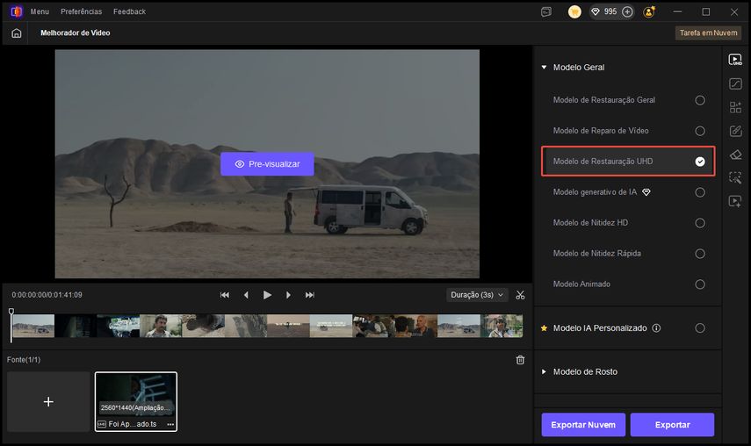Open the Feedback menu
The width and height of the screenshot is (751, 446).
[129, 12]
